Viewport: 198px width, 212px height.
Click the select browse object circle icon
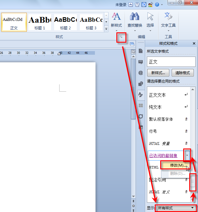click(x=133, y=206)
